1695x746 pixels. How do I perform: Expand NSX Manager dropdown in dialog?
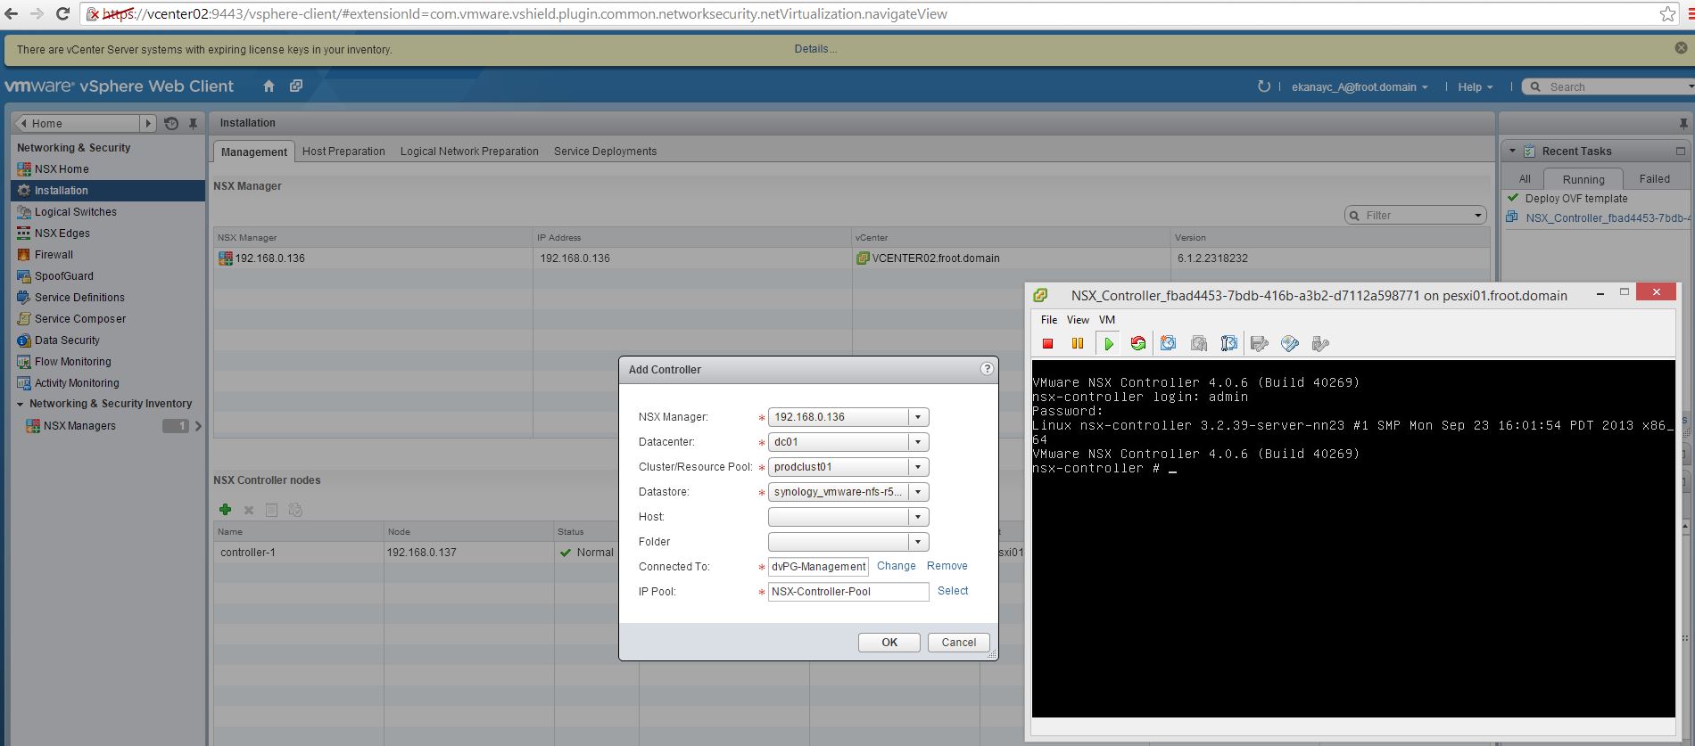point(919,417)
